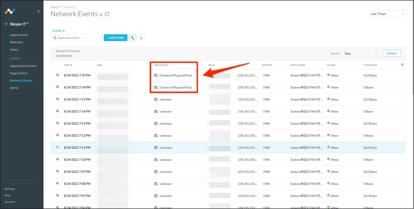This screenshot has height=209, width=414.
Task: View details of the 7:11 PM event
Action: [x=58, y=148]
